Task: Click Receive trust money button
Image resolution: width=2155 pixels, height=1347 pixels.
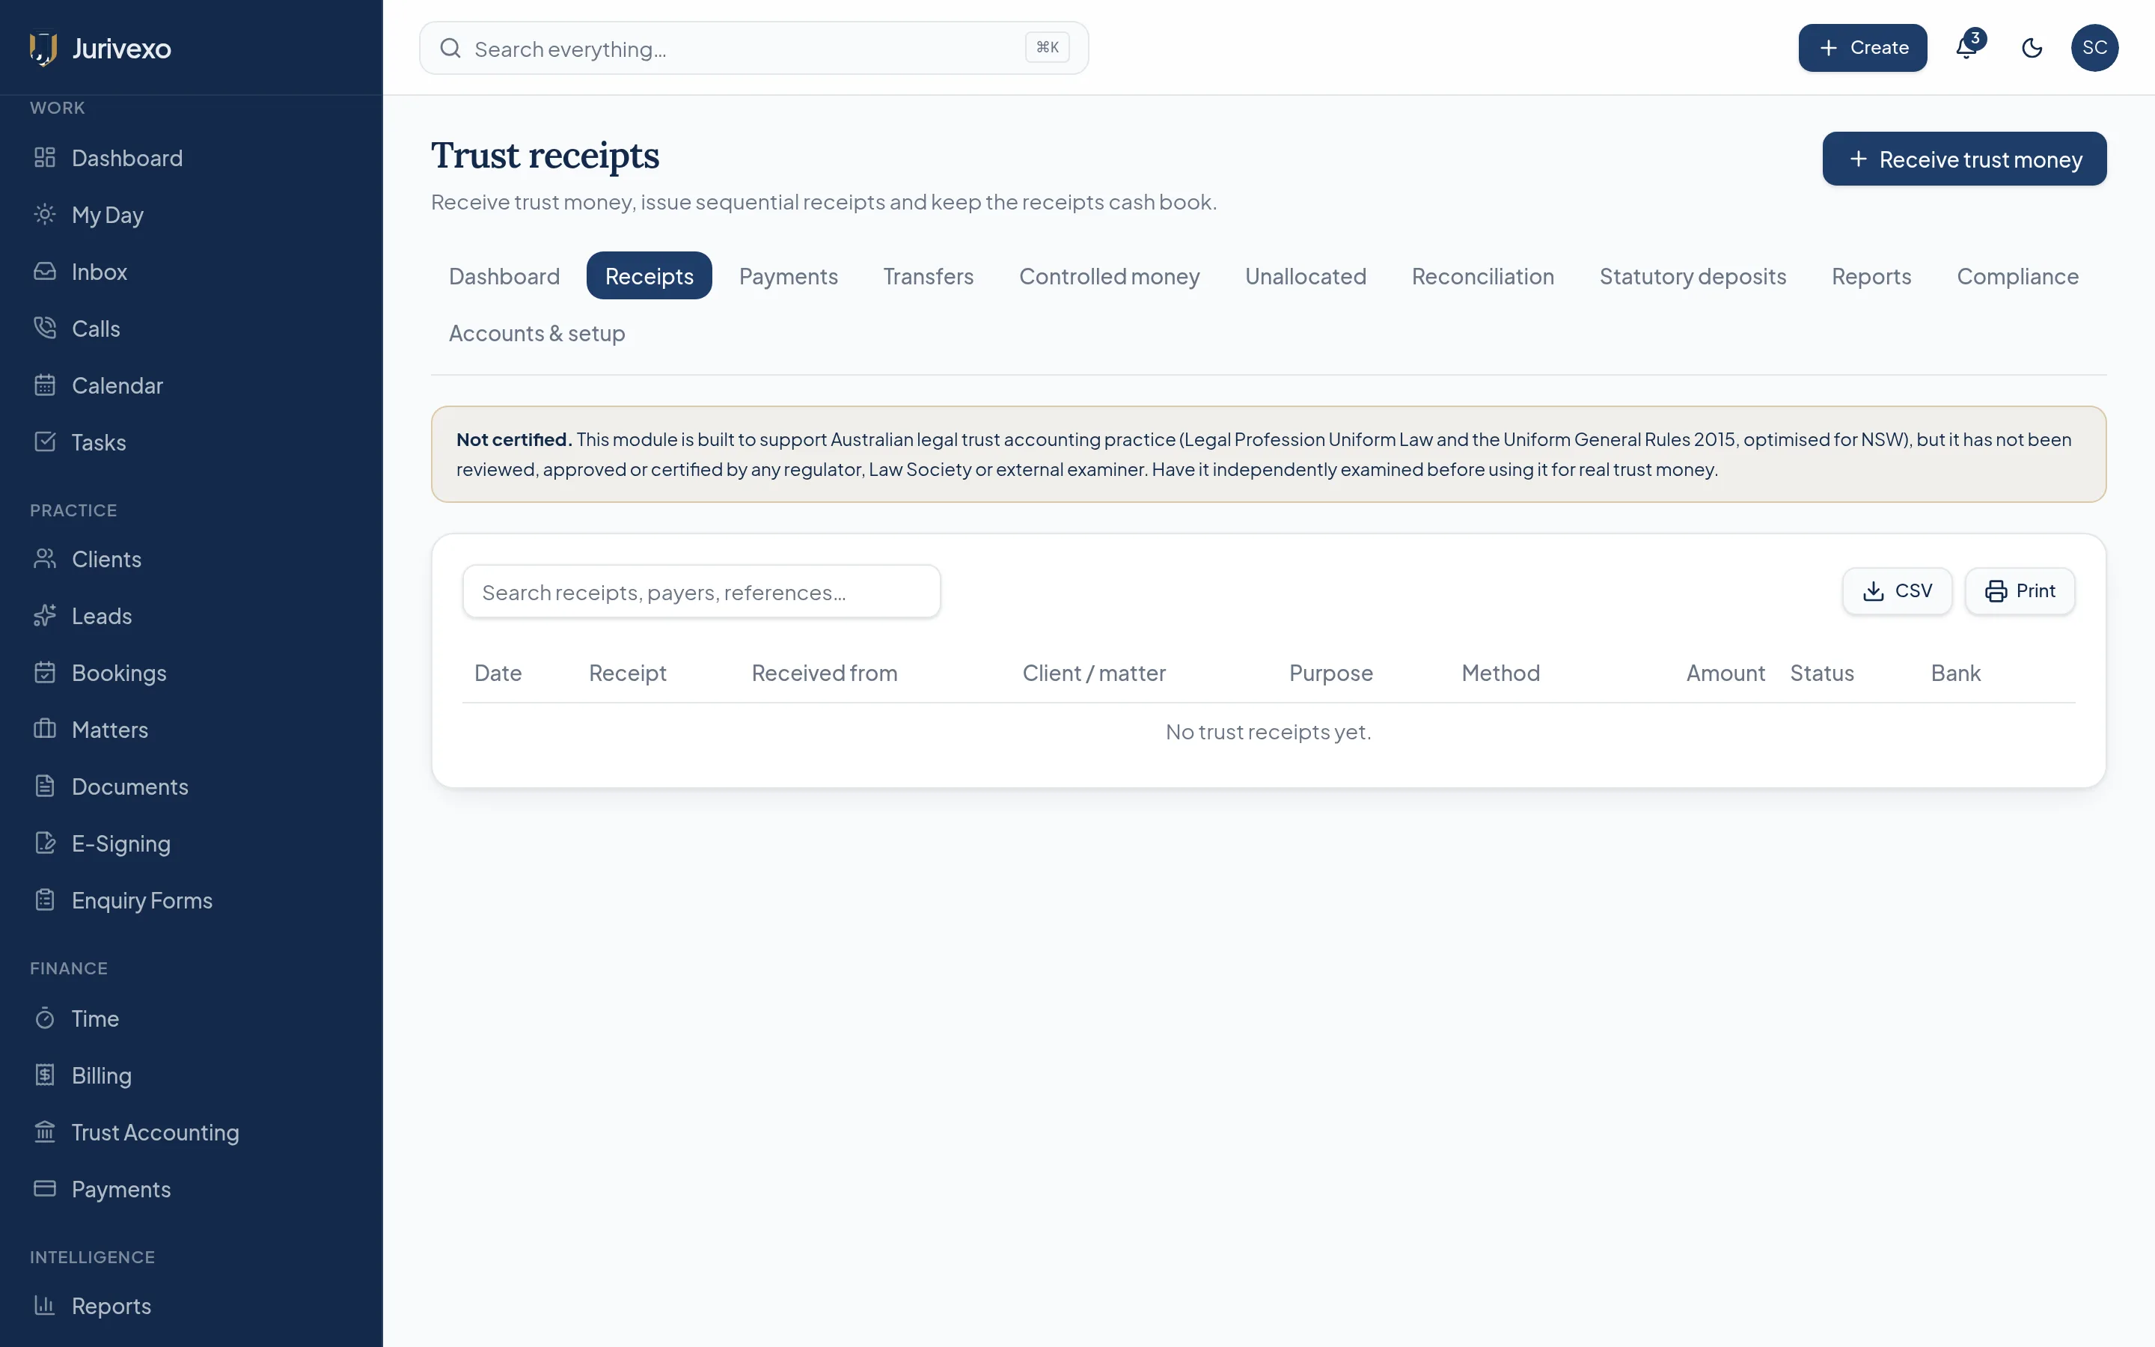Action: pyautogui.click(x=1963, y=159)
